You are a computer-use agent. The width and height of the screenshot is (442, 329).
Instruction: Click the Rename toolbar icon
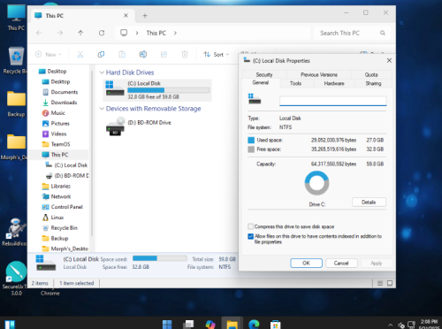tap(143, 54)
